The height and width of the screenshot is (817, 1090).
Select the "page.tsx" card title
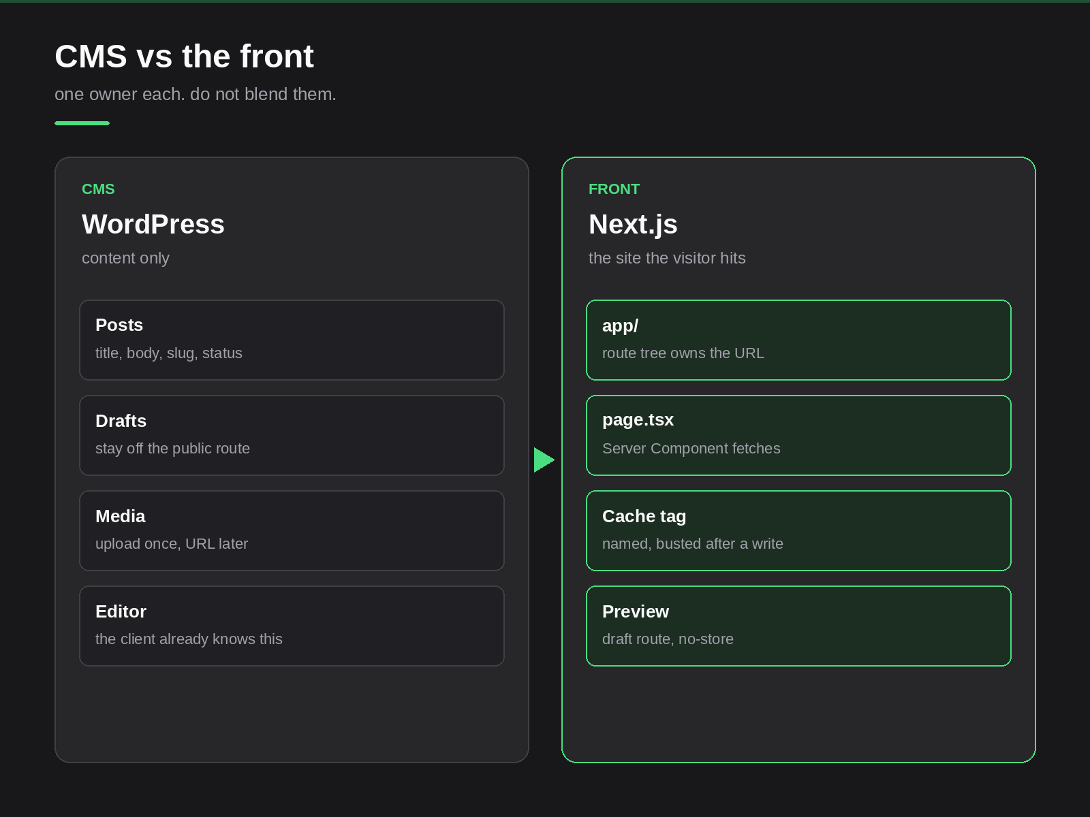[638, 420]
